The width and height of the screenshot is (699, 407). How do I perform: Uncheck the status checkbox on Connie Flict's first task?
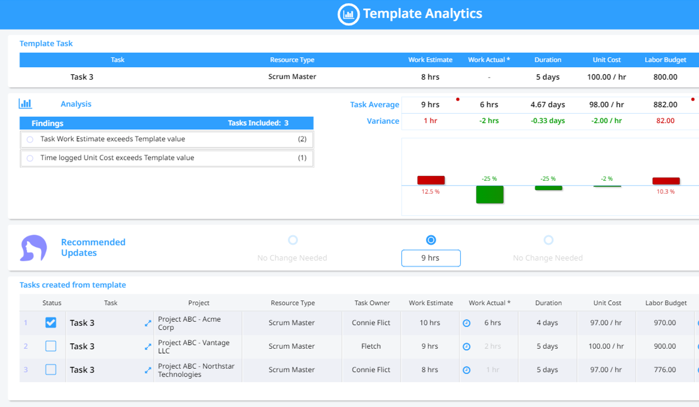(51, 322)
